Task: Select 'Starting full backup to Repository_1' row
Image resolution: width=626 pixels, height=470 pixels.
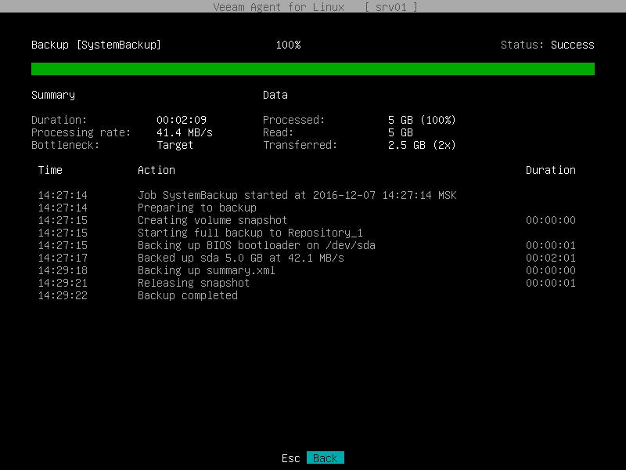Action: (x=307, y=233)
